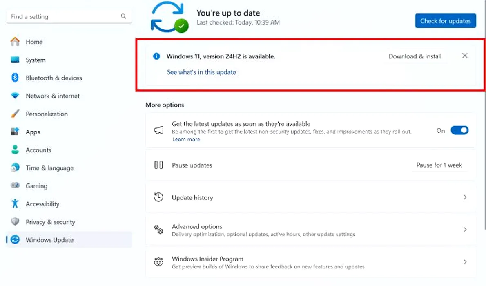Click 'Delivery optimization, optional updates' description
This screenshot has width=486, height=286.
[263, 234]
